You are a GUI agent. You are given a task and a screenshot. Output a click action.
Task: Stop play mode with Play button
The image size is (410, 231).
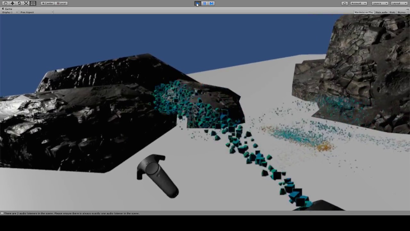tap(198, 3)
